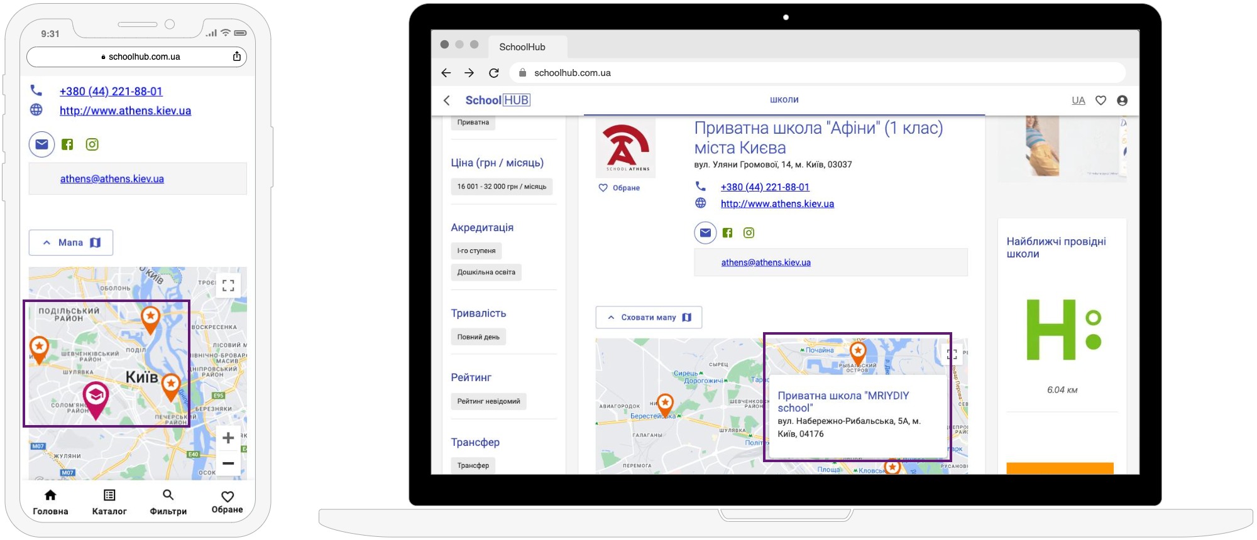Viewport: 1257px width, 540px height.
Task: Switch language via UA selector
Action: (1078, 100)
